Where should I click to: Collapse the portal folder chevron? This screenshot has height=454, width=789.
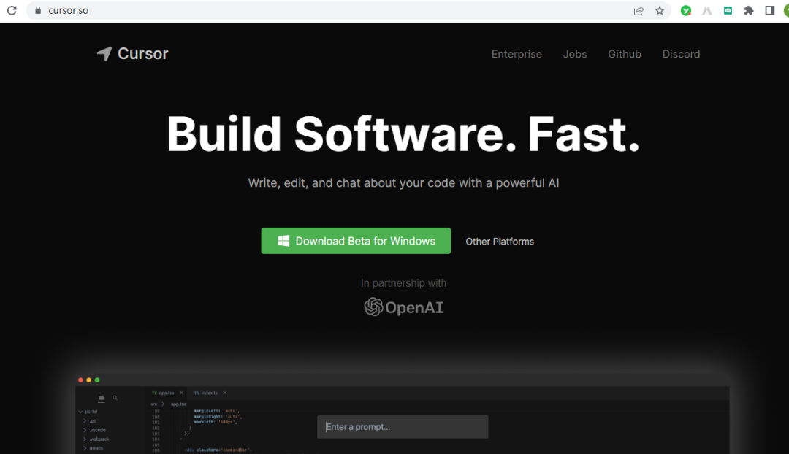pos(80,412)
